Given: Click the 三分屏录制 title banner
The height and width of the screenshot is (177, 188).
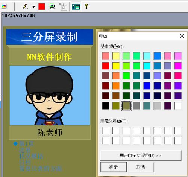Looking at the screenshot, I should click(x=50, y=37).
